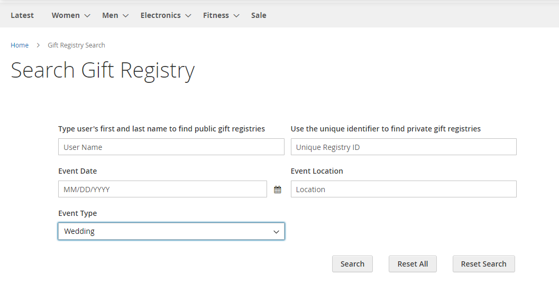Expand the Men menu chevron
The width and height of the screenshot is (559, 284).
click(x=125, y=16)
